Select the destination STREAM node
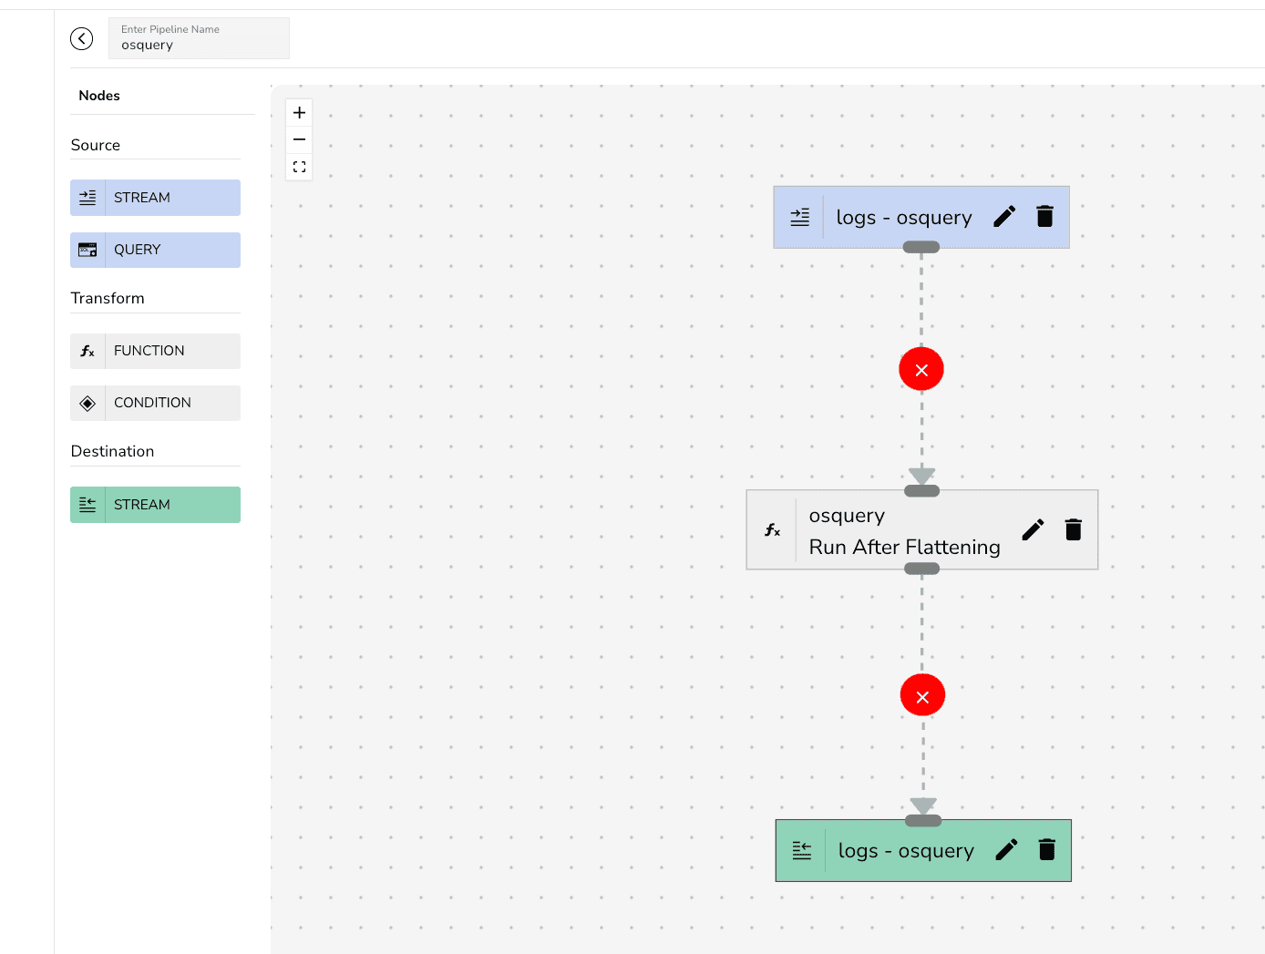 click(x=155, y=505)
